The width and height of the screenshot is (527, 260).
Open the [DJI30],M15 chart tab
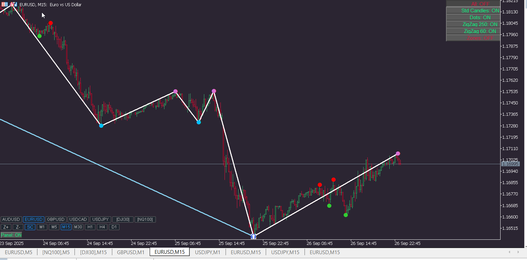click(93, 252)
